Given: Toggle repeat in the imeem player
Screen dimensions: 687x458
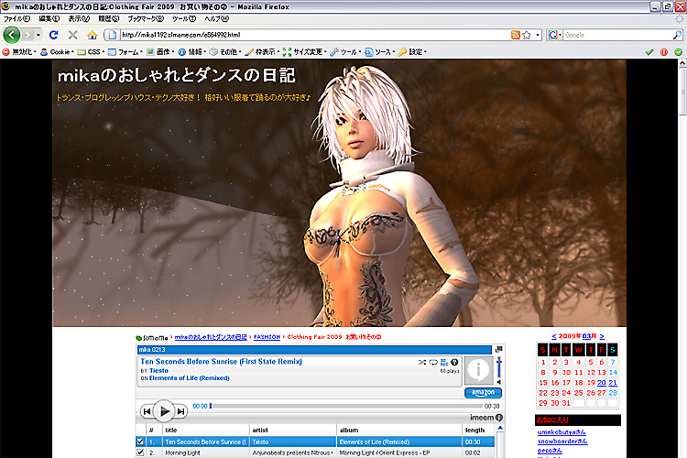Looking at the screenshot, I should pyautogui.click(x=433, y=362).
